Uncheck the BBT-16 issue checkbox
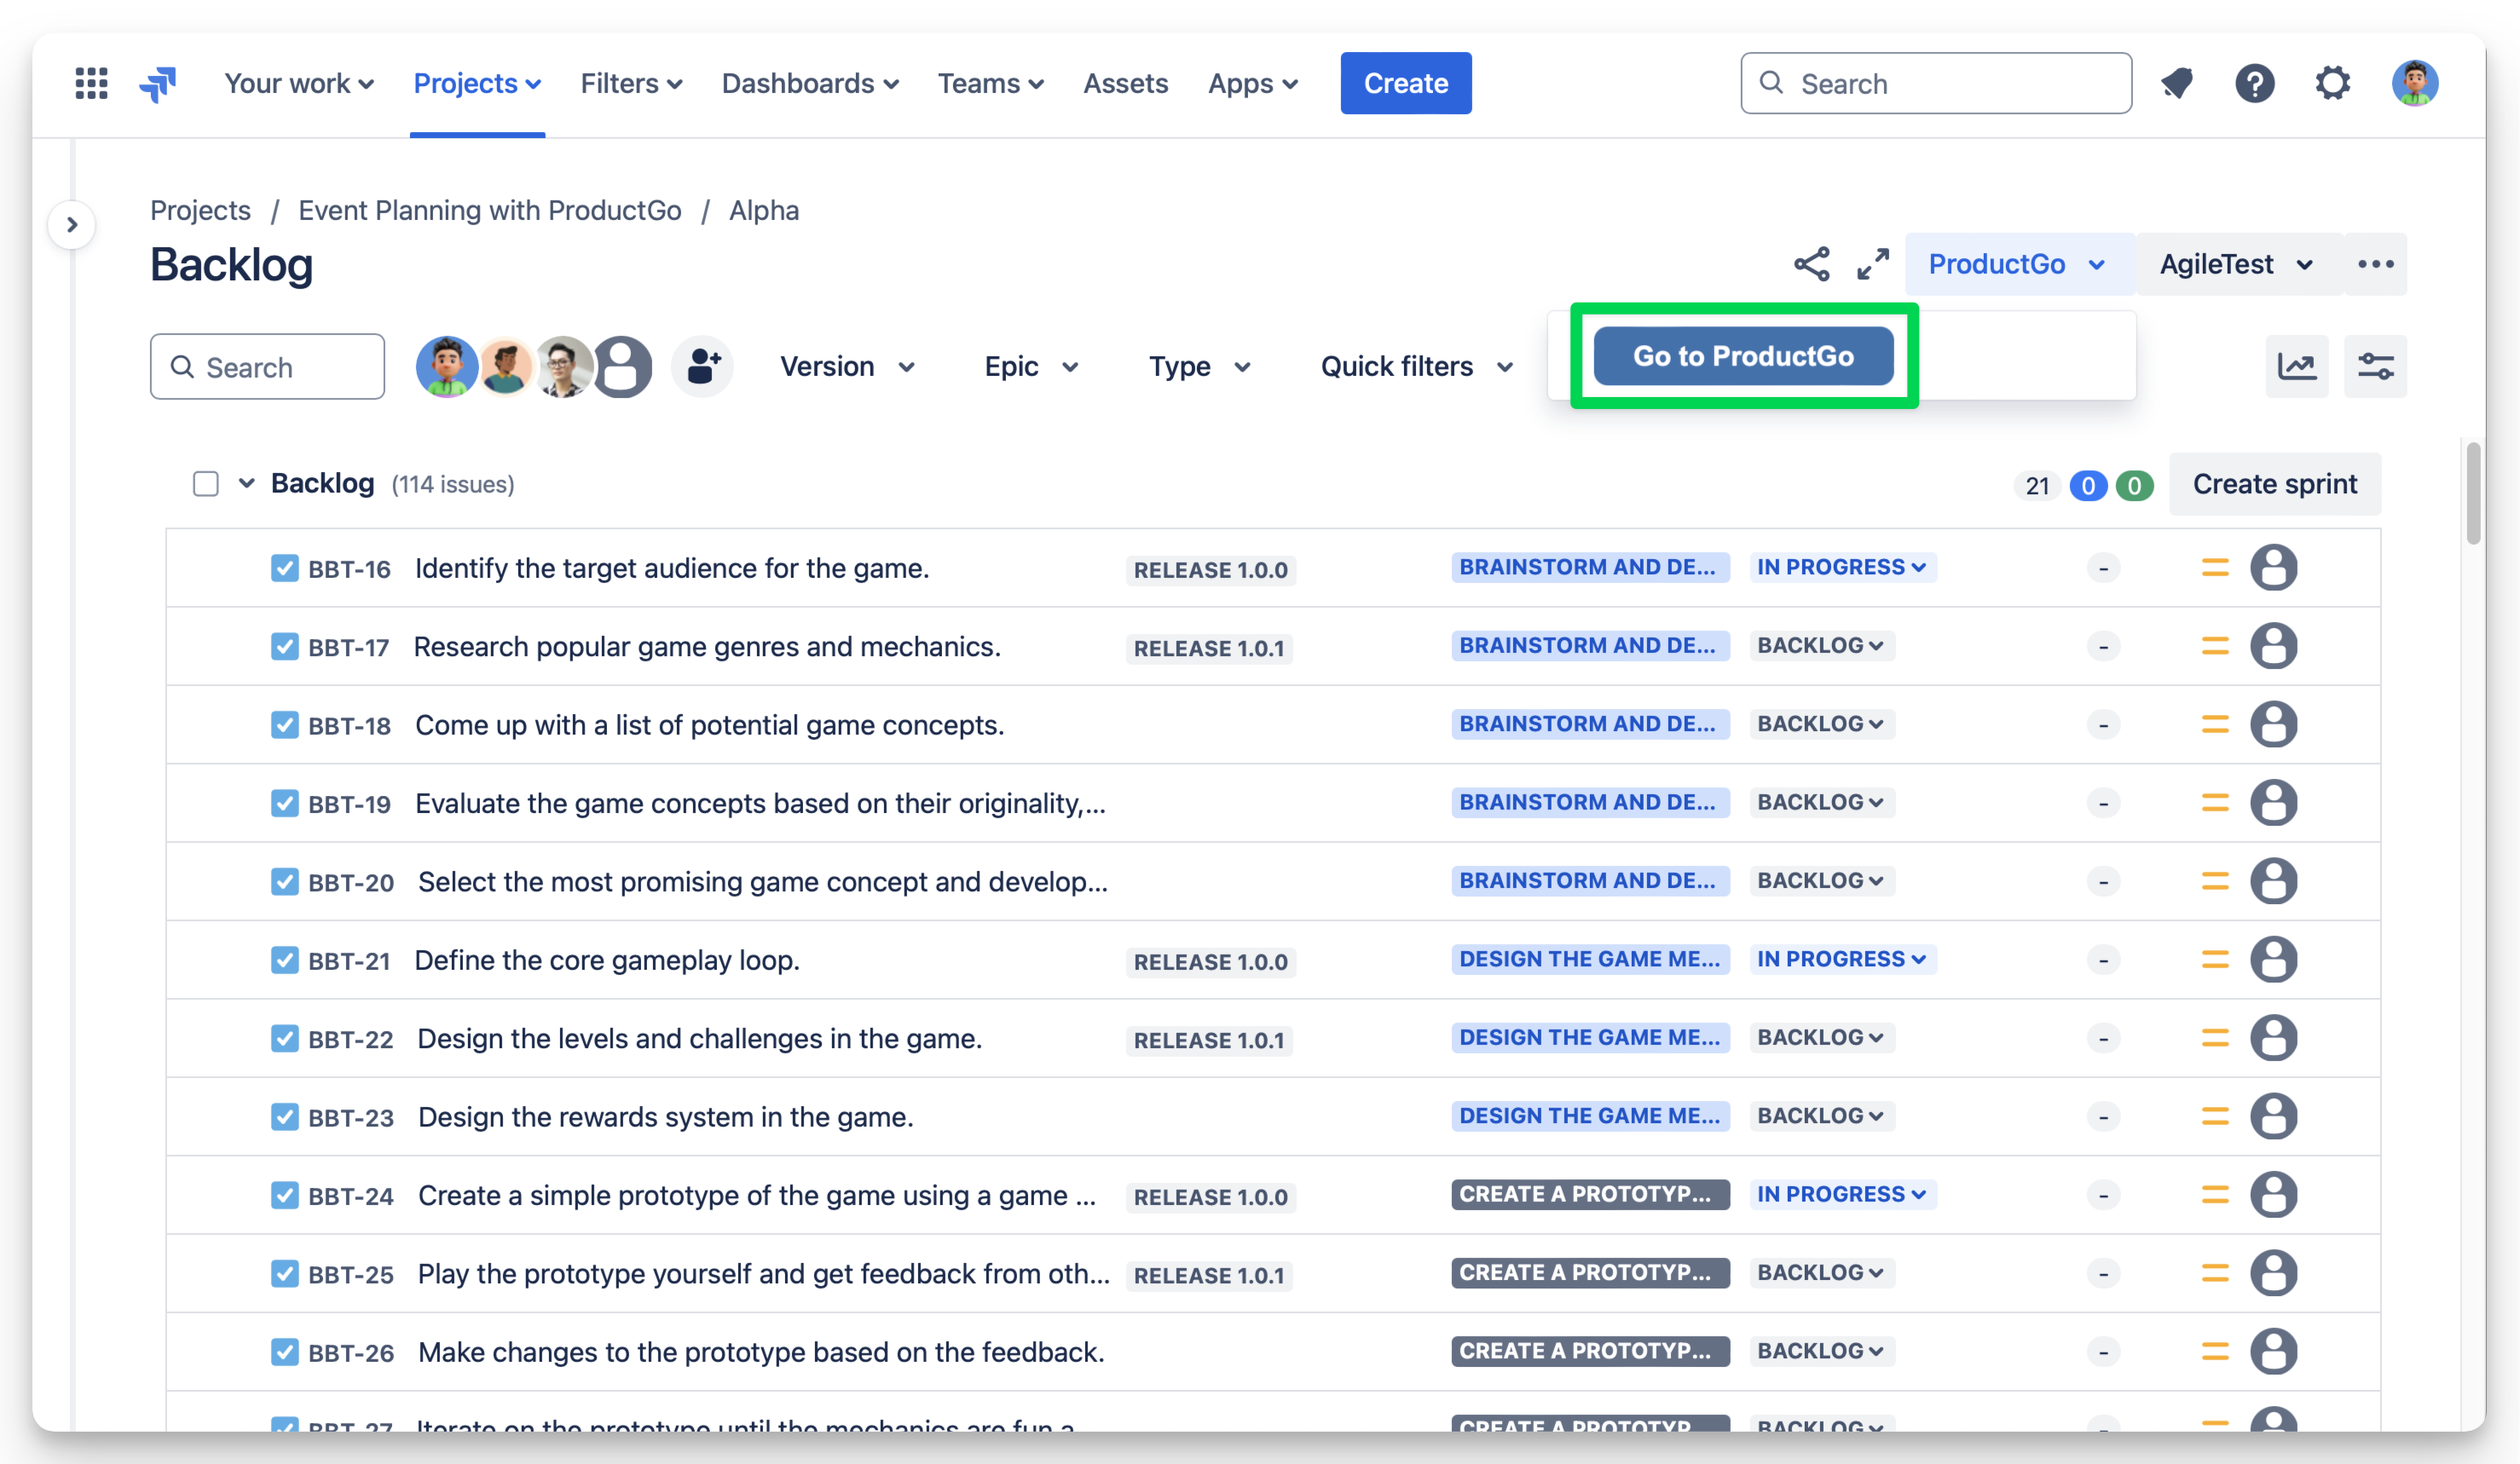 point(284,568)
